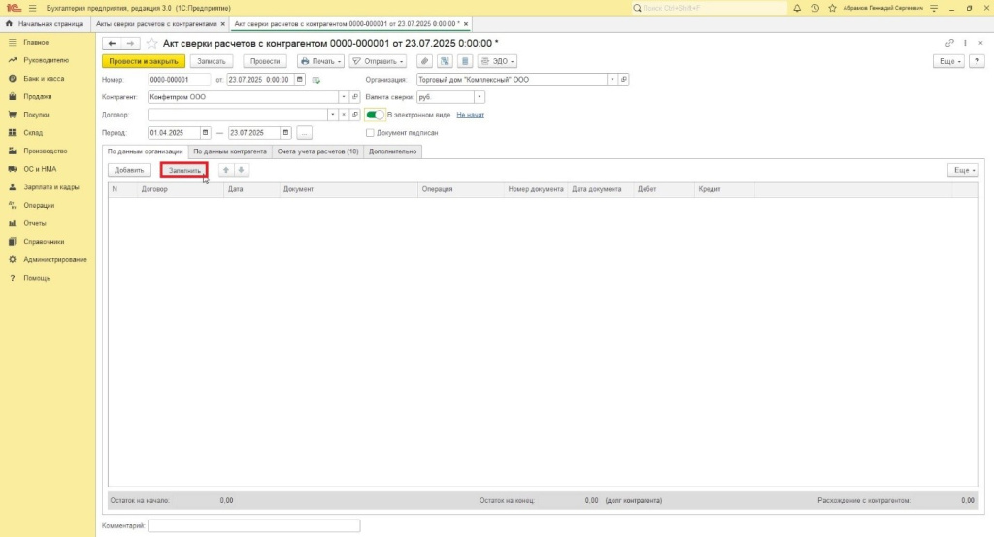Expand the Валюта сверки currency dropdown

point(480,97)
